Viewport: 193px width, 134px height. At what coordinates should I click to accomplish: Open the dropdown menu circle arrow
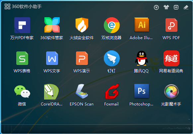point(156,7)
